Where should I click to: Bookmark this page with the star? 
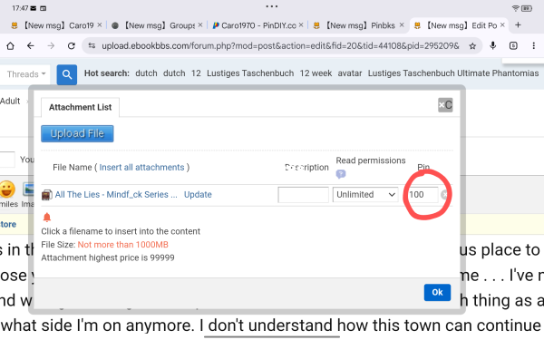click(472, 46)
